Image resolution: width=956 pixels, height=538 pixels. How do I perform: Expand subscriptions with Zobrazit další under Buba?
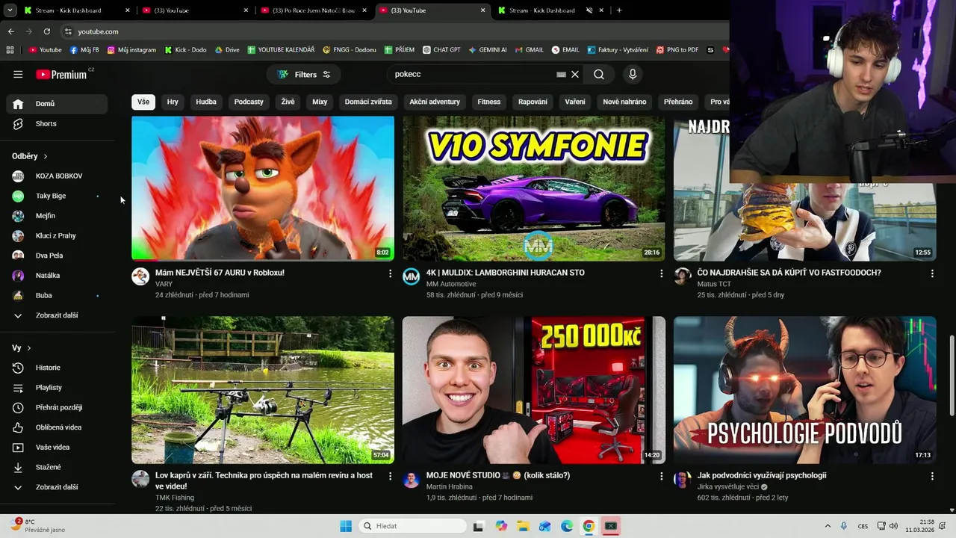point(58,315)
